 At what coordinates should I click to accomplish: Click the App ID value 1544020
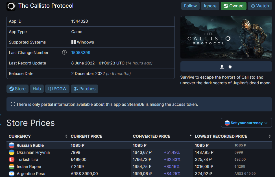(80, 21)
